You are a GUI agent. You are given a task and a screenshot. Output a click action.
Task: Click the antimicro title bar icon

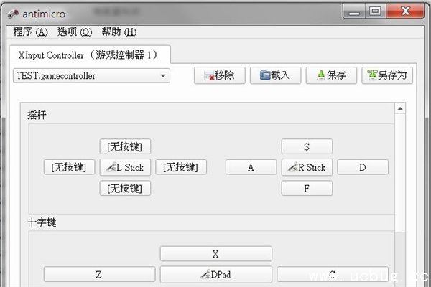(11, 11)
